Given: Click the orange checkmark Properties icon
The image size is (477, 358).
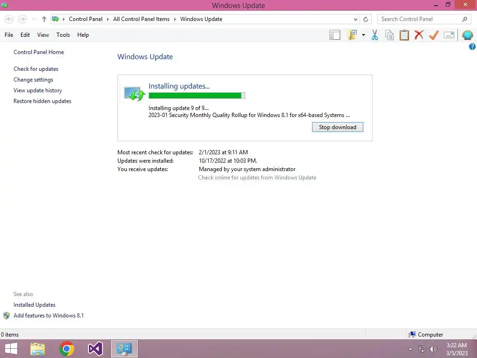Looking at the screenshot, I should point(434,35).
